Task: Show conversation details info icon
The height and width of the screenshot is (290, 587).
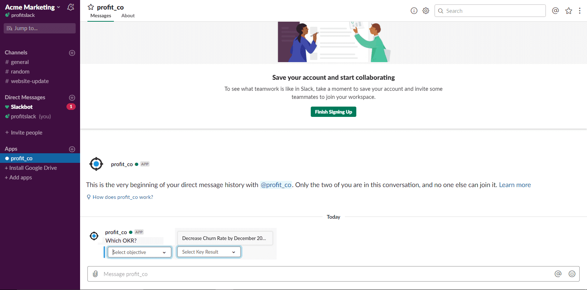Action: coord(414,11)
